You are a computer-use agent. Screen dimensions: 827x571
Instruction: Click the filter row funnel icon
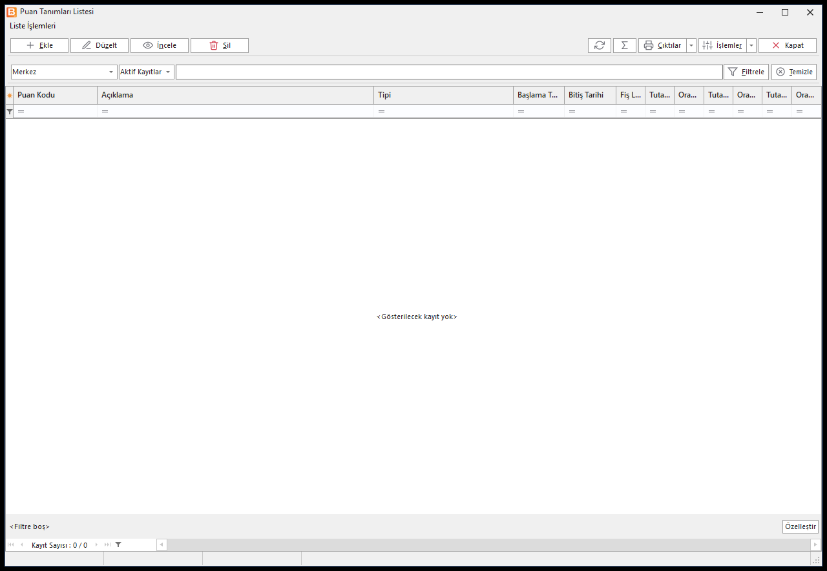[x=10, y=112]
